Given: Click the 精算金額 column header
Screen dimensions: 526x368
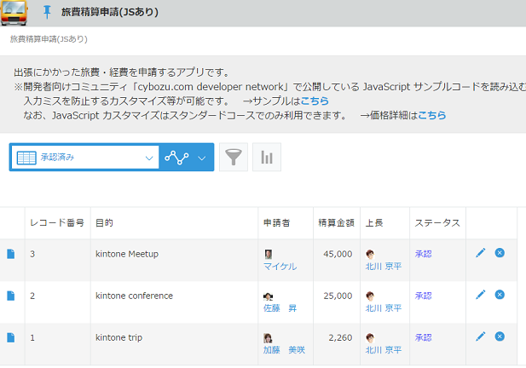Looking at the screenshot, I should (336, 223).
